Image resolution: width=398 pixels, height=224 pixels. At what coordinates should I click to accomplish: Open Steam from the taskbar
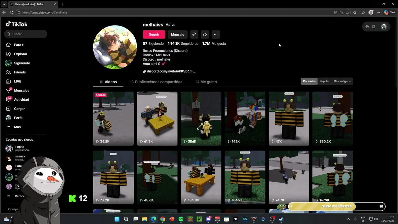click(281, 219)
